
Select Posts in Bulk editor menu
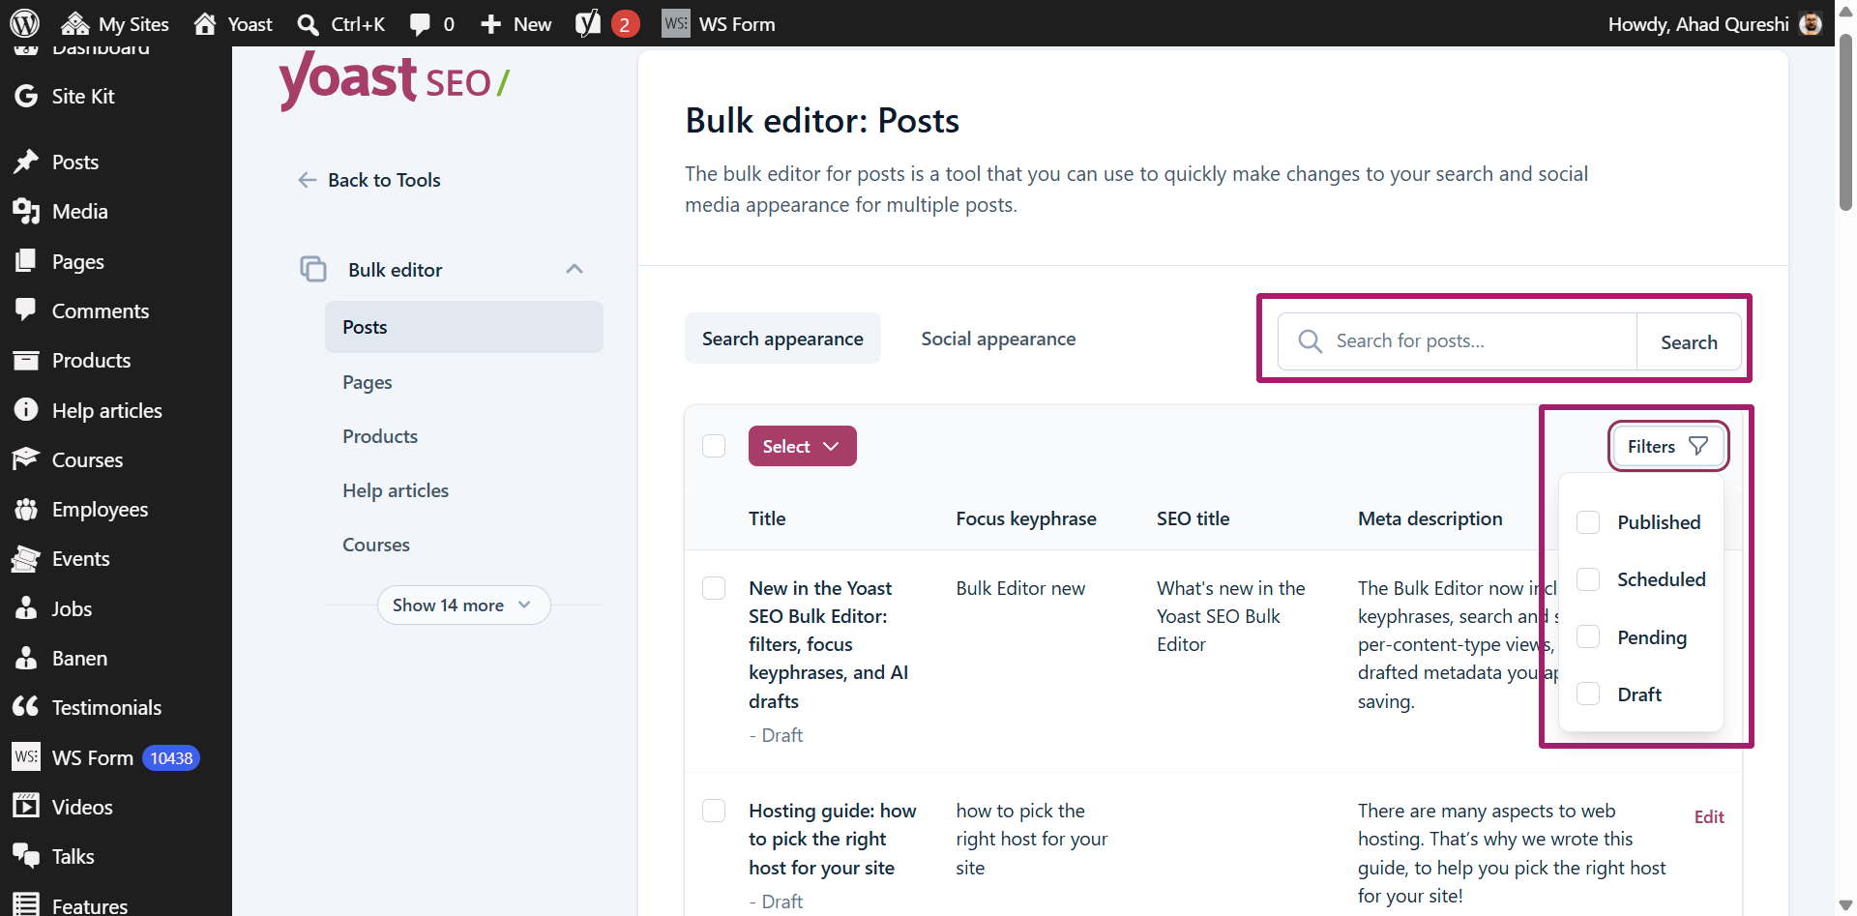[464, 327]
